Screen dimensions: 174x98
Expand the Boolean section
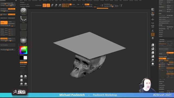pyautogui.click(x=161, y=31)
